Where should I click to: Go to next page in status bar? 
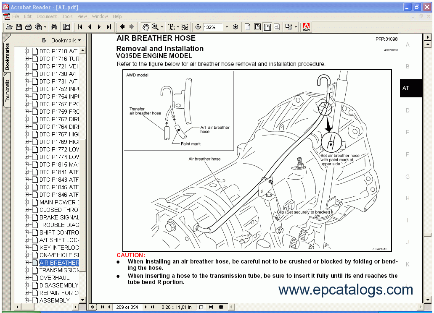146,307
